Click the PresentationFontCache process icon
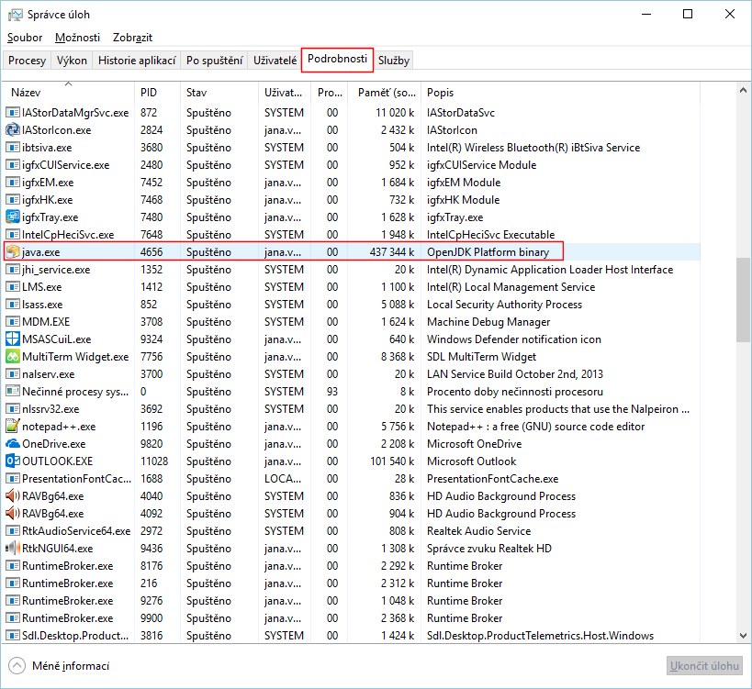 click(x=13, y=479)
